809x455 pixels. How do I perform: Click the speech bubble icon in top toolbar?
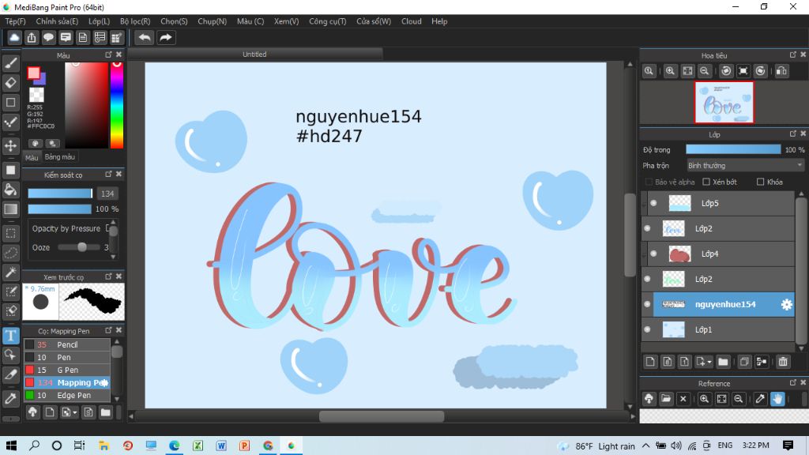click(48, 38)
